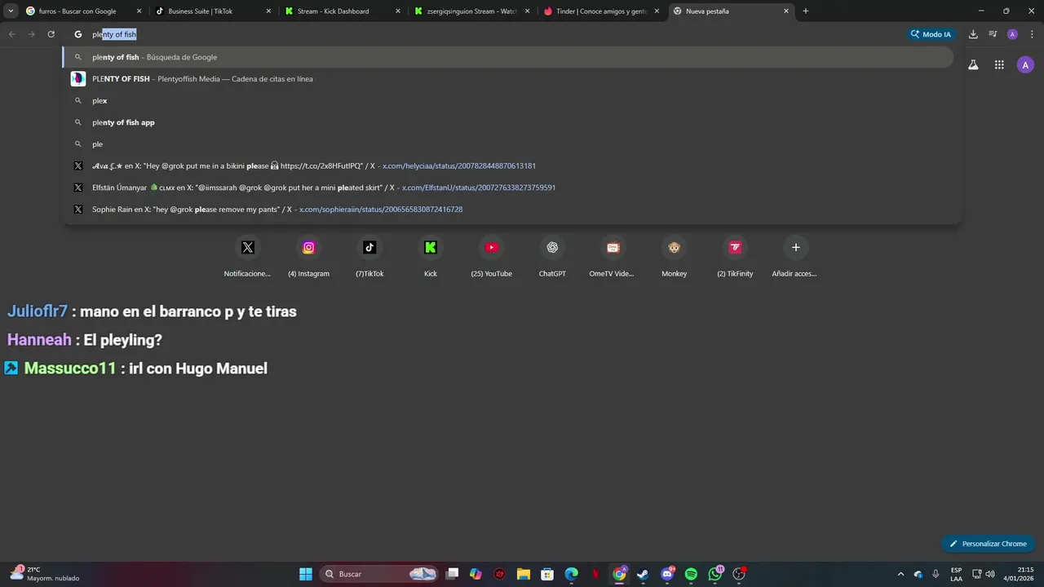This screenshot has height=587, width=1044.
Task: Click the Windows taskbar Buscar search box
Action: pyautogui.click(x=379, y=574)
